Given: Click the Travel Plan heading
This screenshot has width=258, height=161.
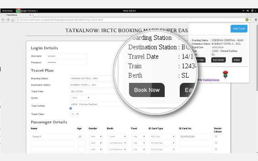Looking at the screenshot, I should coord(42,70).
